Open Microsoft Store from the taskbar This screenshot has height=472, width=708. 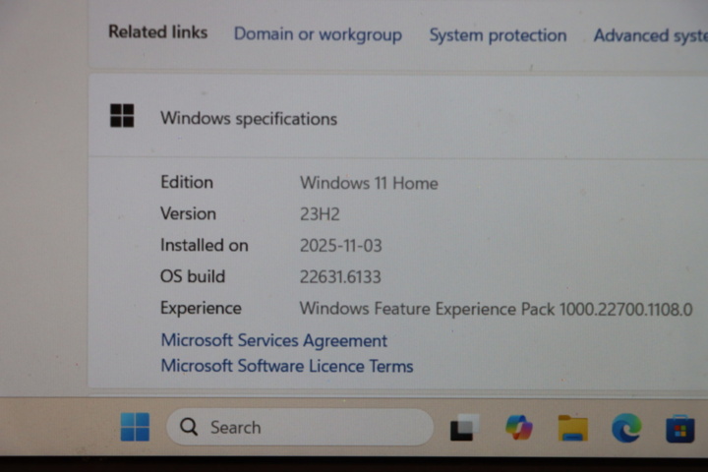point(680,428)
